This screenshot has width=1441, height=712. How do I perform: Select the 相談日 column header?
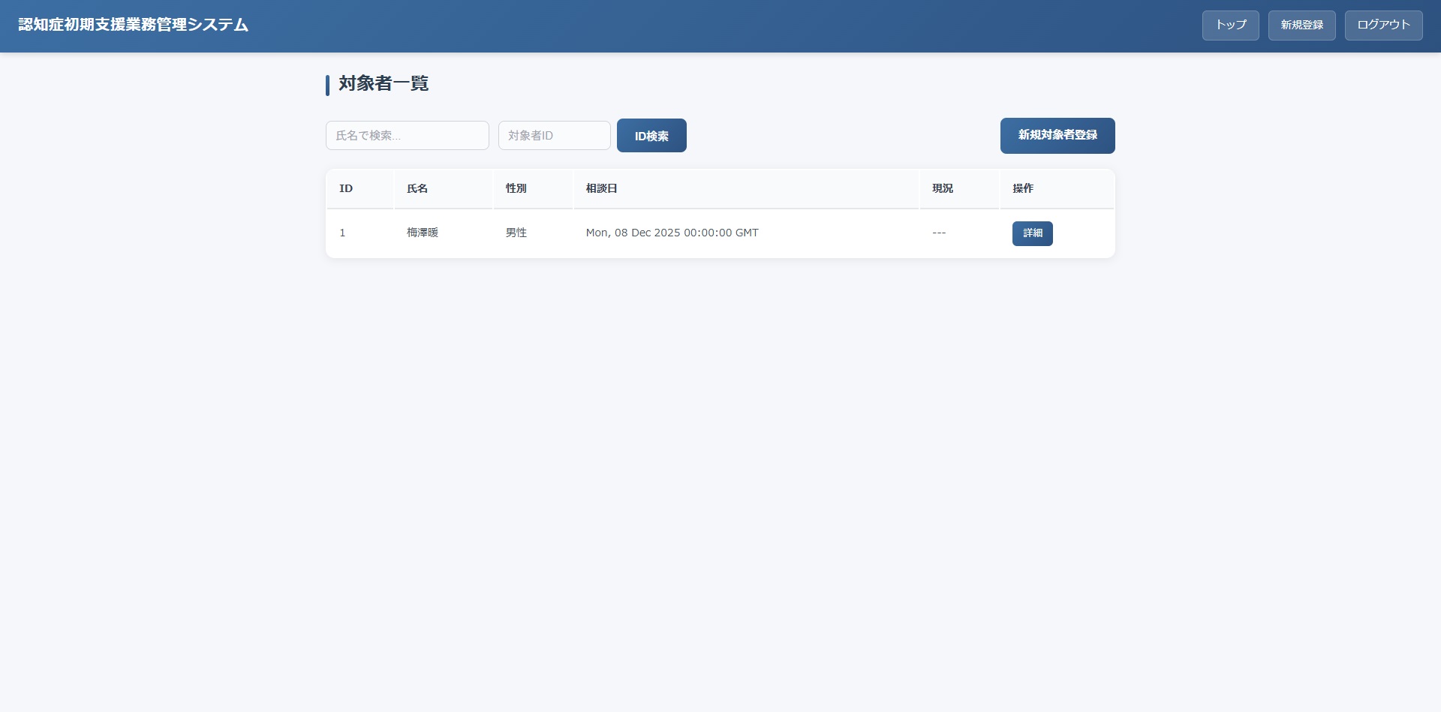pyautogui.click(x=601, y=188)
